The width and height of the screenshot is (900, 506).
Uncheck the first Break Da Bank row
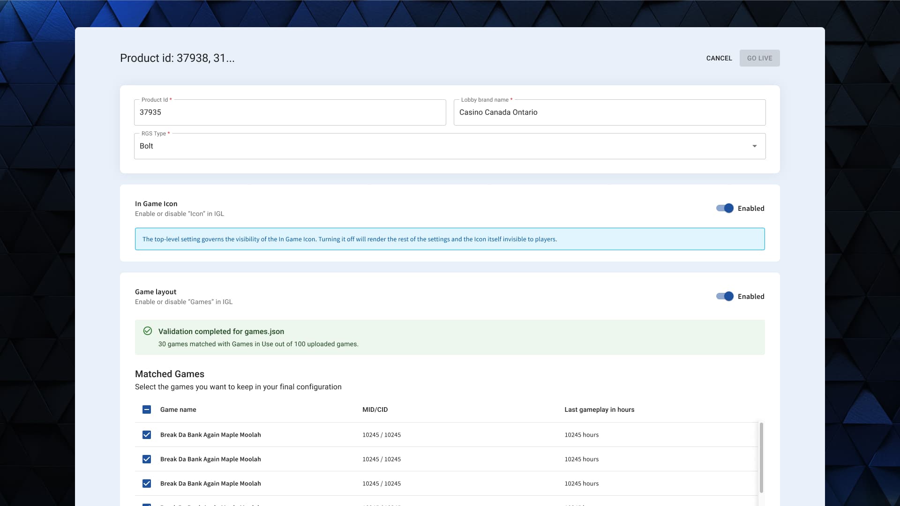click(x=147, y=435)
